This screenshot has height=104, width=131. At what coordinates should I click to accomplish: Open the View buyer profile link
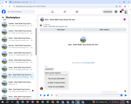(89, 63)
